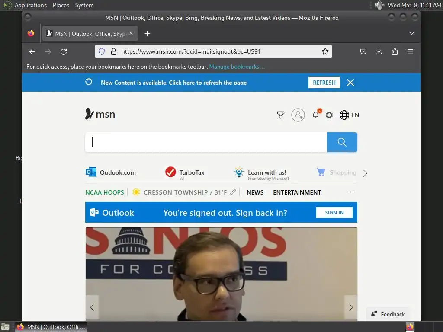
Task: Click SIGN IN on the Outlook banner
Action: (x=334, y=213)
